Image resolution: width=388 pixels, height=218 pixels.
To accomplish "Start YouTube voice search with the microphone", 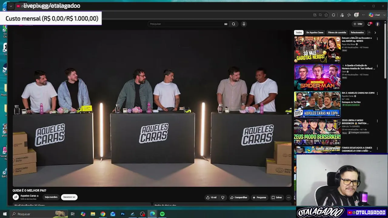I will point(244,24).
